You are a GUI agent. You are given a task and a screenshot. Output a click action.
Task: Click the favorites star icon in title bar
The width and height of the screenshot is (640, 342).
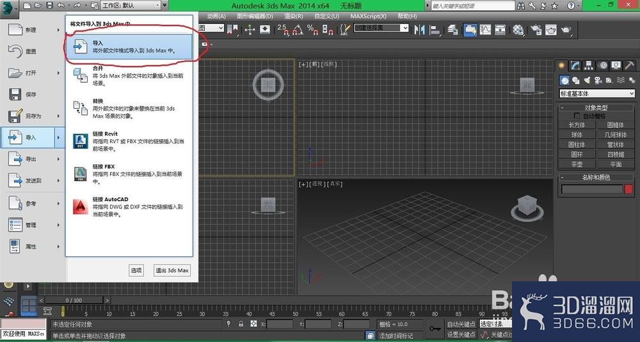[554, 6]
